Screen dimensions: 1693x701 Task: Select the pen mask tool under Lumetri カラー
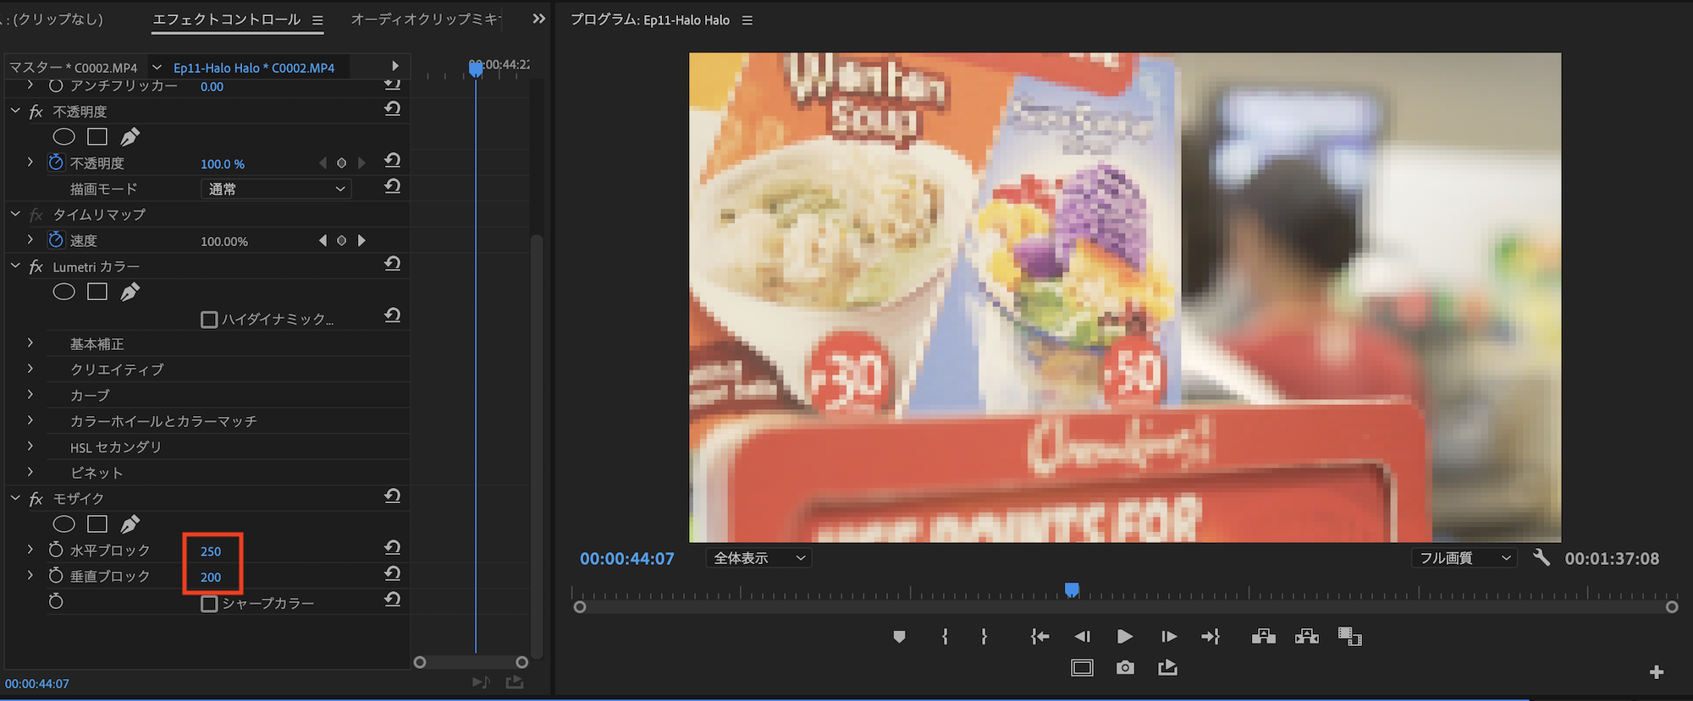(130, 292)
